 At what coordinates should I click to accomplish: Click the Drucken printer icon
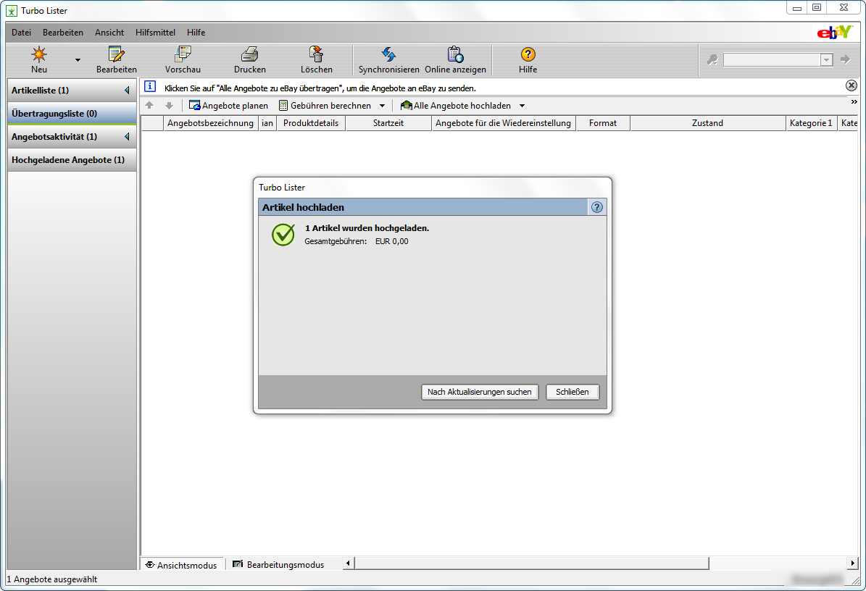click(x=249, y=54)
